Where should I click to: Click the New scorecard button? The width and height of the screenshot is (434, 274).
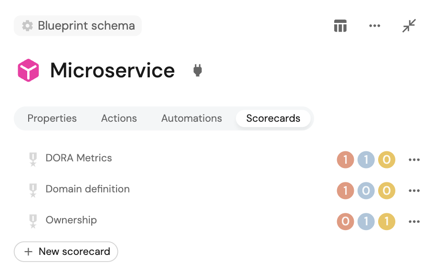click(66, 252)
